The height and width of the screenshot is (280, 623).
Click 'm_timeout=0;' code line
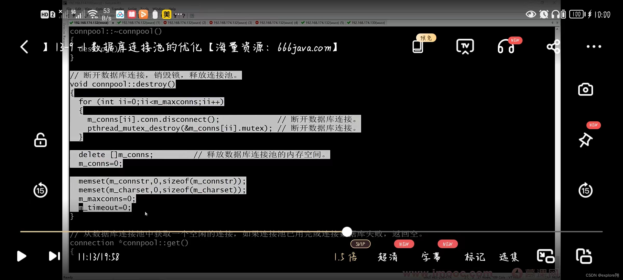coord(105,208)
